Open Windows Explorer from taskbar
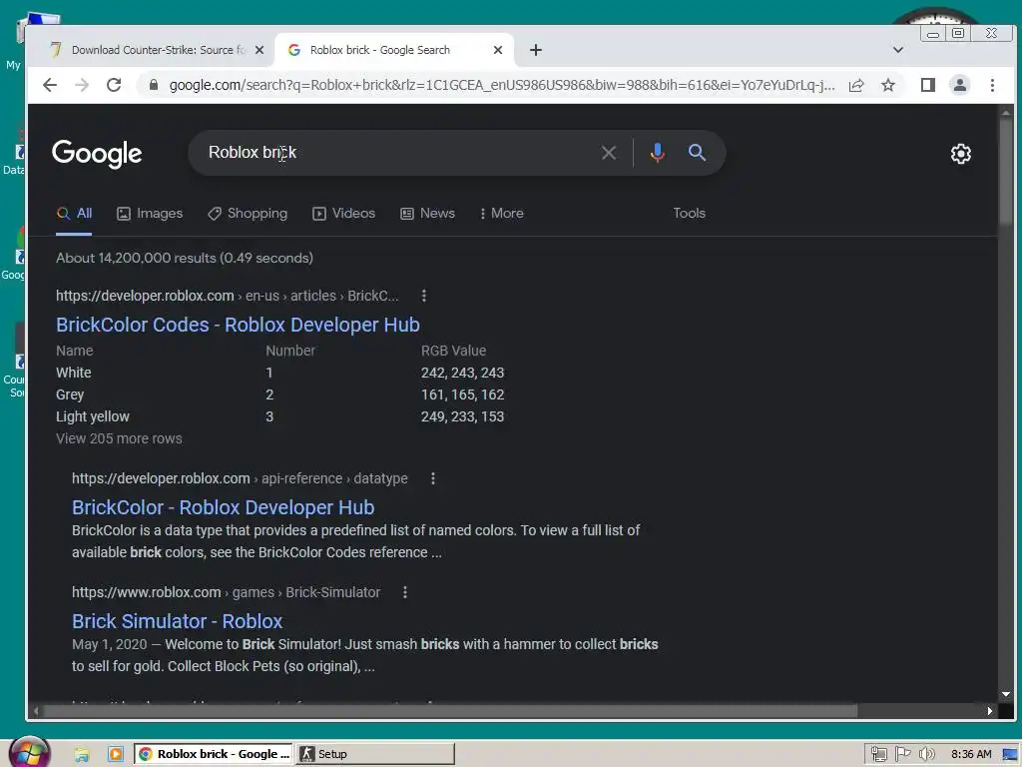This screenshot has height=767, width=1022. click(82, 755)
